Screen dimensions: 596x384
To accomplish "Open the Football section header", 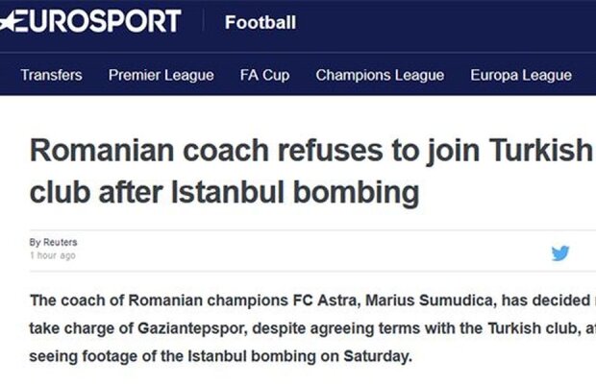I will pyautogui.click(x=260, y=22).
